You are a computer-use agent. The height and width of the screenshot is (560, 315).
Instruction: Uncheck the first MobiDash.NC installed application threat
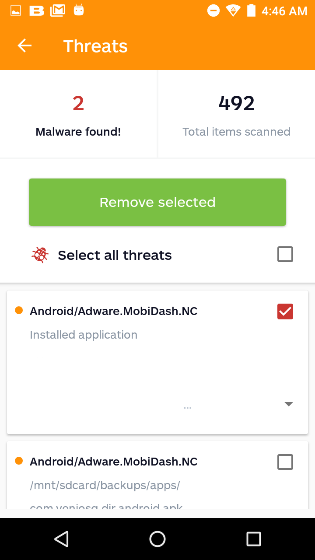285,311
